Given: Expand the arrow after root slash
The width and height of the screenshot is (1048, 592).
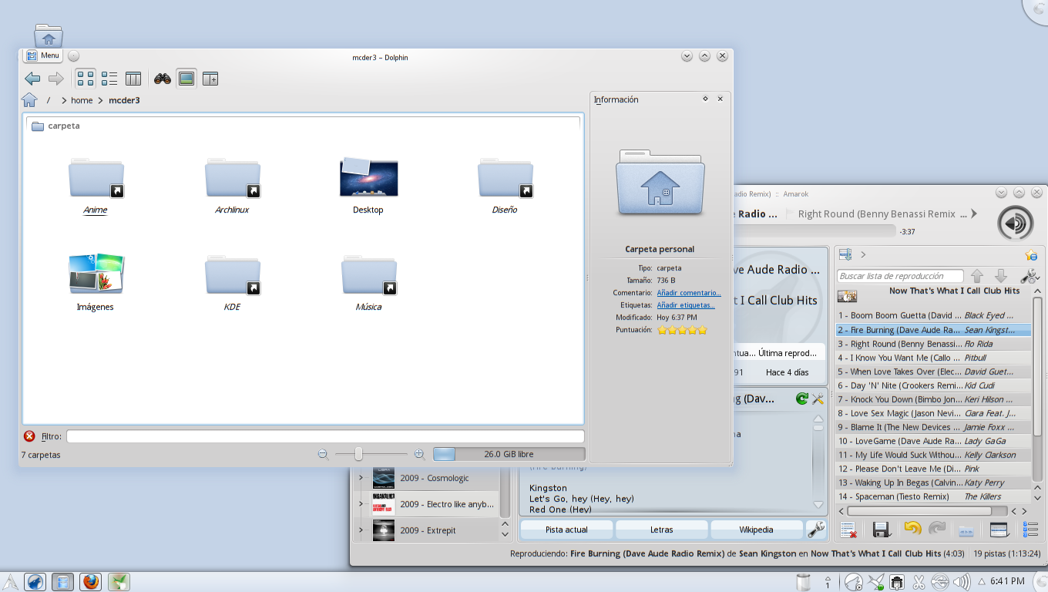Looking at the screenshot, I should (x=62, y=100).
